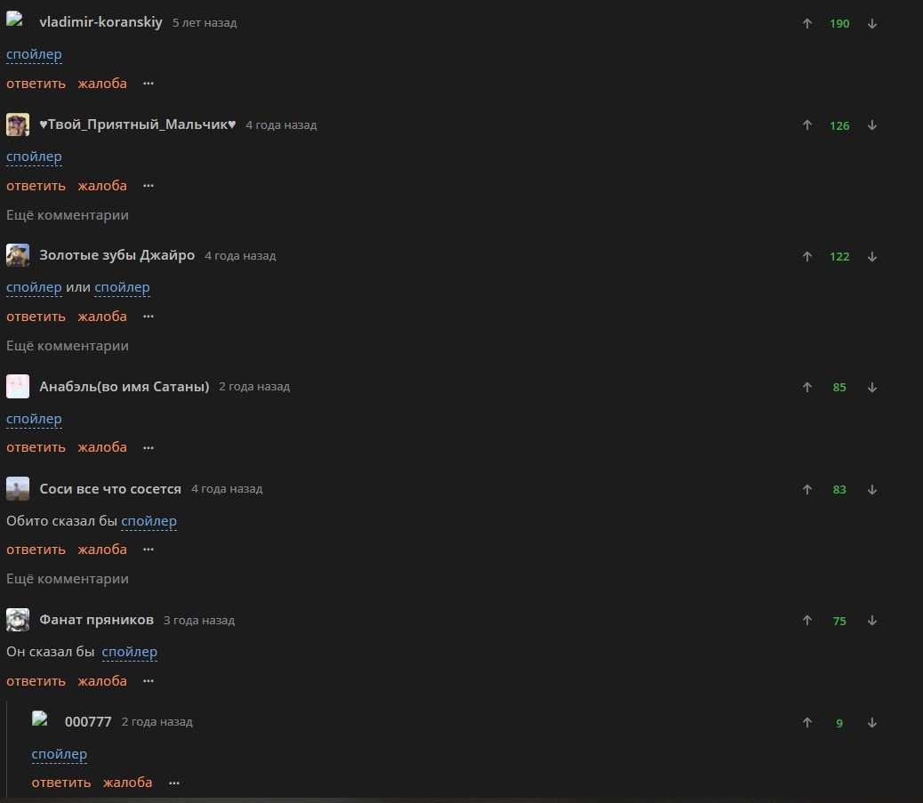This screenshot has width=923, height=803.
Task: Reply to Фанат пряников comment
Action: coord(36,681)
